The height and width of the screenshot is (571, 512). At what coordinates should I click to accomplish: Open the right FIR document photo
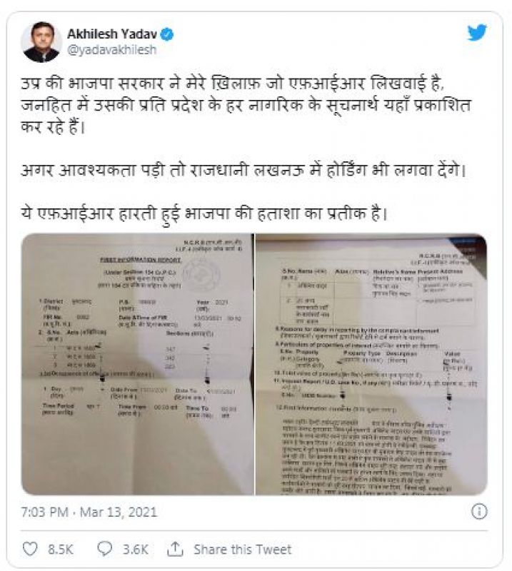click(371, 364)
